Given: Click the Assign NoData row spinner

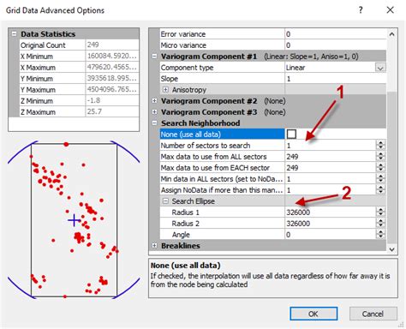Looking at the screenshot, I should (x=380, y=190).
